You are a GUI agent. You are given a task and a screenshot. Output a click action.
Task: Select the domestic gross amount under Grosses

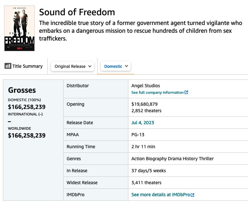pos(27,107)
